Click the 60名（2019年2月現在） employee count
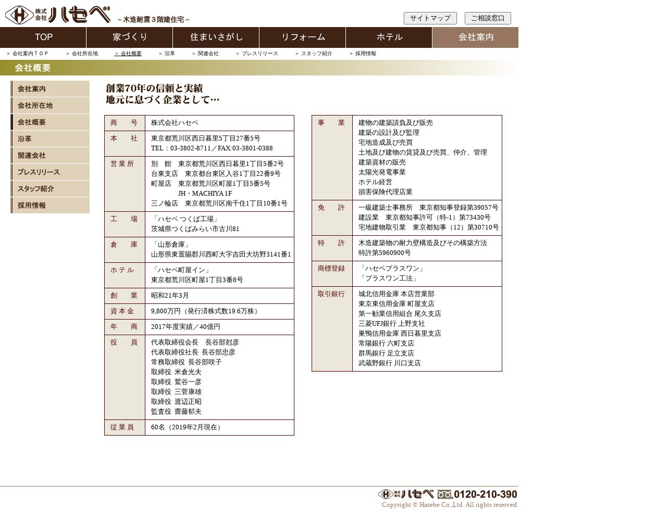Image resolution: width=669 pixels, height=510 pixels. [x=188, y=427]
